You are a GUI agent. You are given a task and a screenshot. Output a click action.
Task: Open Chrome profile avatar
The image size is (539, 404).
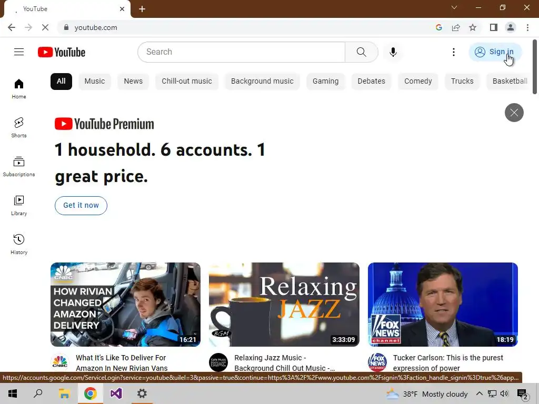511,27
